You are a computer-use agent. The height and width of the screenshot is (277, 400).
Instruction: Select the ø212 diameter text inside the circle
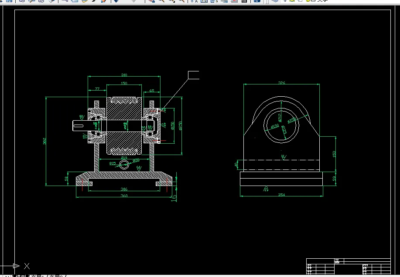coord(280,118)
